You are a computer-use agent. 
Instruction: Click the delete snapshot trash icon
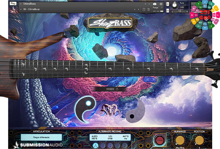click(148, 9)
